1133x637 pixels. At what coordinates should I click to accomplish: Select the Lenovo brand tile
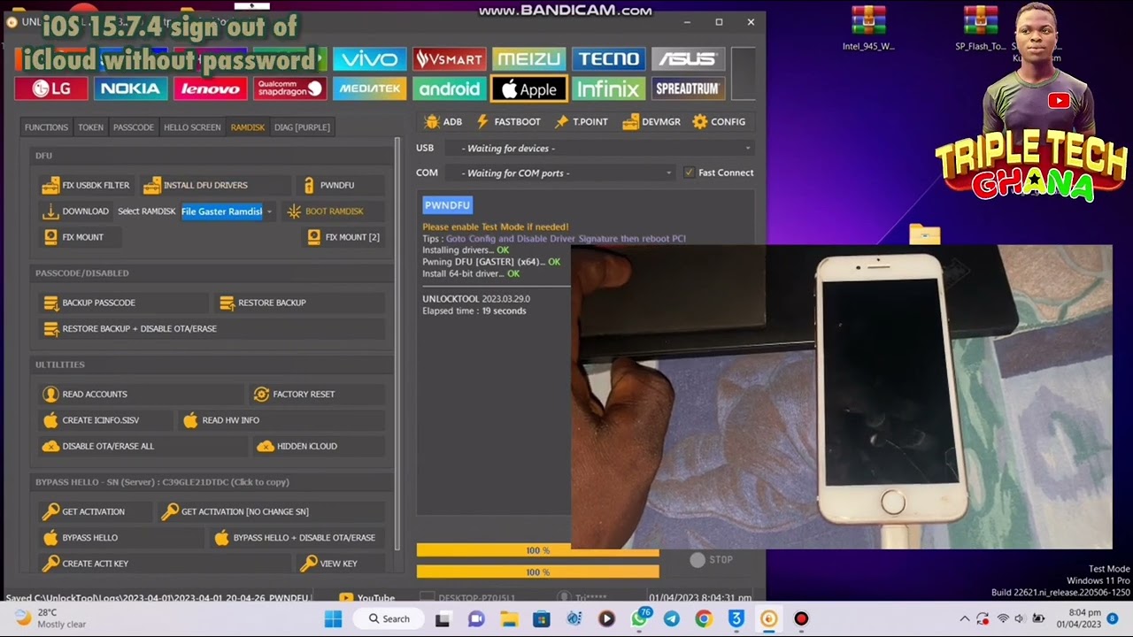click(210, 88)
